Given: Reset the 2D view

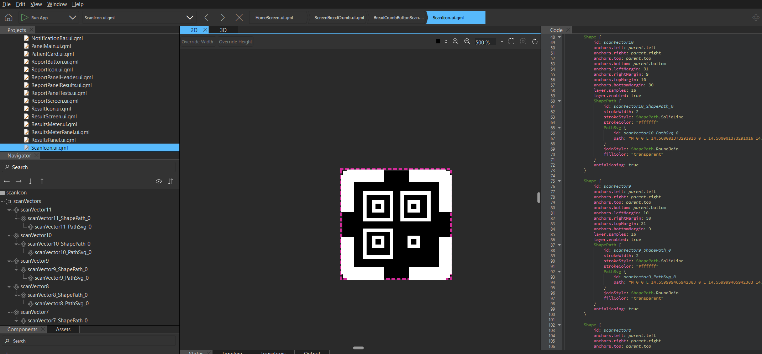Looking at the screenshot, I should click(535, 42).
